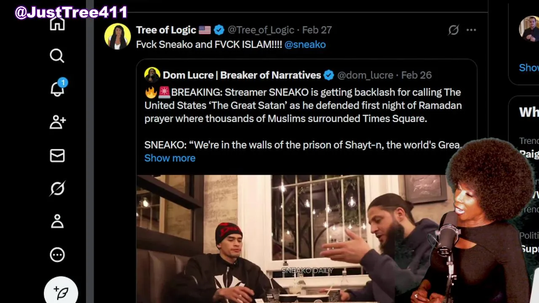Open the More circle-dots sidebar icon
This screenshot has height=303, width=539.
[x=57, y=255]
